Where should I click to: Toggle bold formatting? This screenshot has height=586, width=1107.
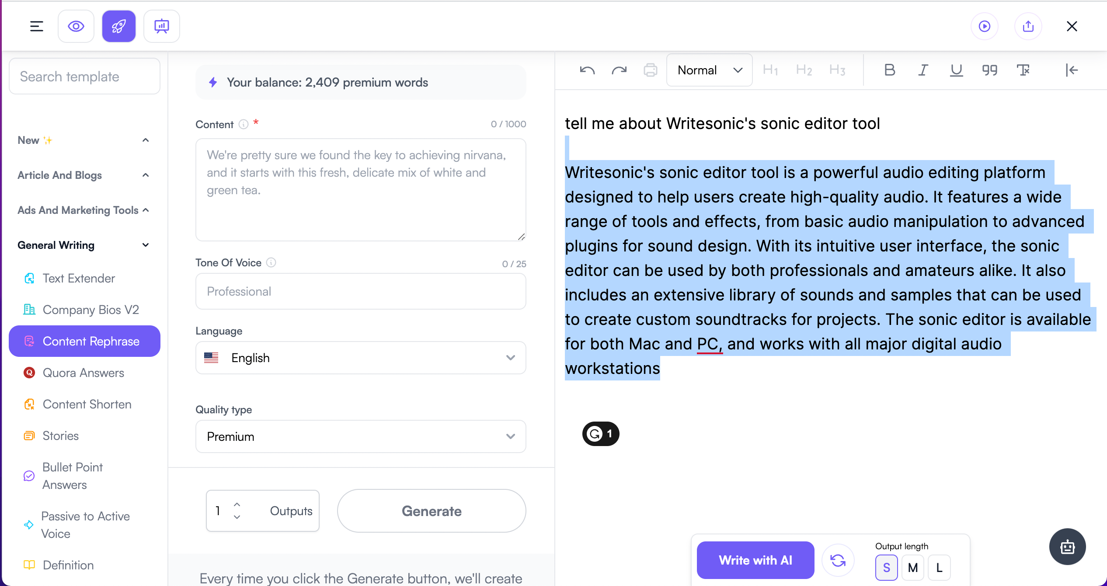pos(889,70)
